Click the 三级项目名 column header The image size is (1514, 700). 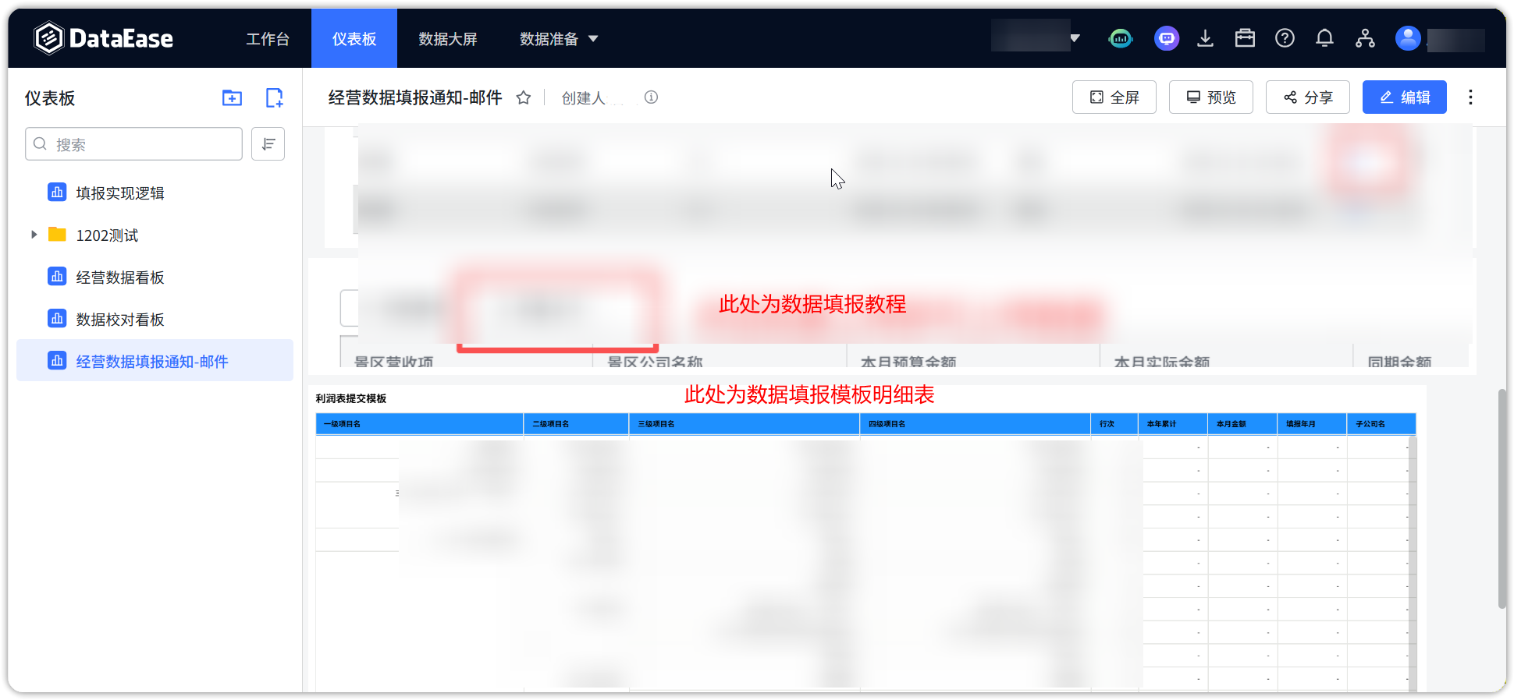click(x=744, y=424)
